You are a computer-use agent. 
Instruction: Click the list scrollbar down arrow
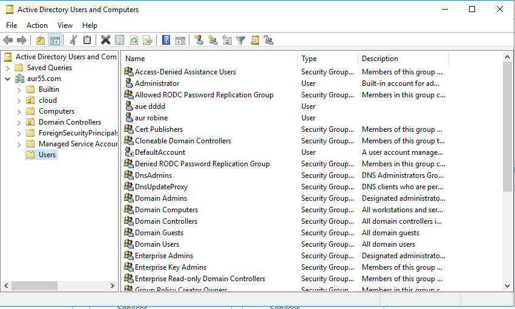(x=508, y=285)
